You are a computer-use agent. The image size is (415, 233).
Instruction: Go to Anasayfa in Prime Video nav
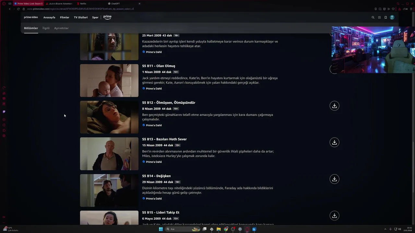coord(49,17)
